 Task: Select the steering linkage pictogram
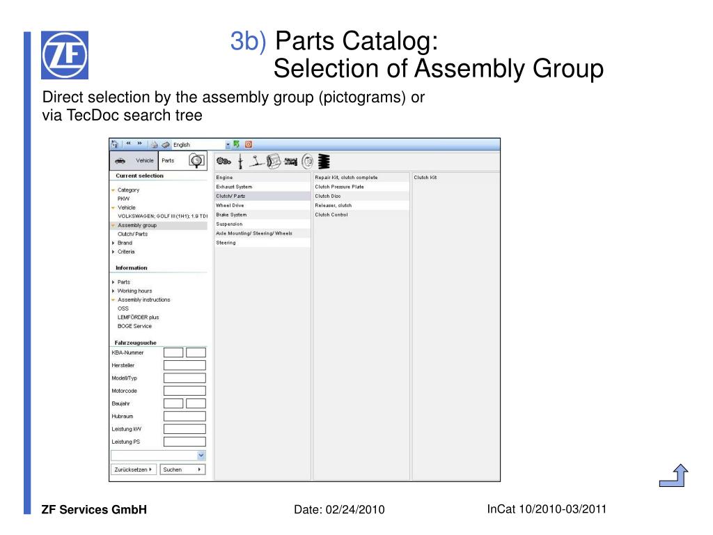point(256,161)
